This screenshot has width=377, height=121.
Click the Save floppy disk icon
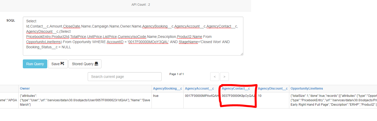[63, 64]
